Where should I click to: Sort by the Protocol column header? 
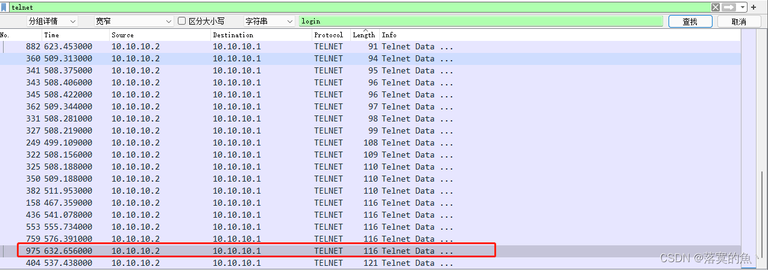point(331,35)
